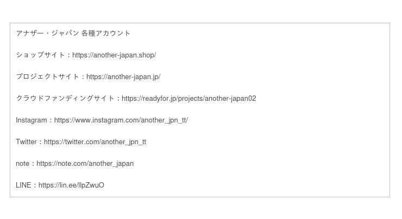Open the Instagram another_jpn_tt profile URL
The height and width of the screenshot is (219, 402).
tap(121, 120)
